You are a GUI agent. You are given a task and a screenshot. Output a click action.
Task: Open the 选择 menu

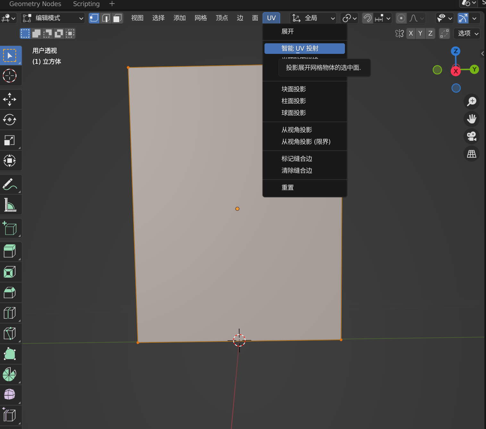pos(158,18)
